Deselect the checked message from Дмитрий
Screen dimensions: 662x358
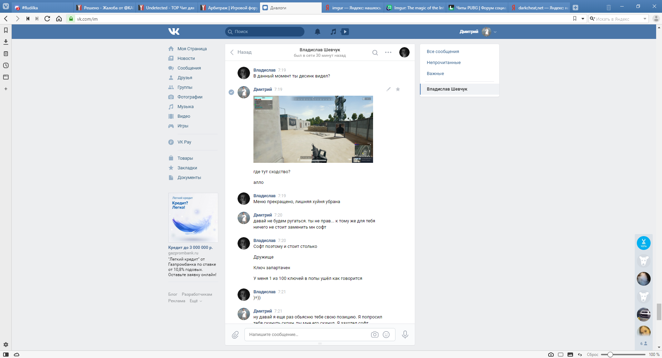pos(231,92)
